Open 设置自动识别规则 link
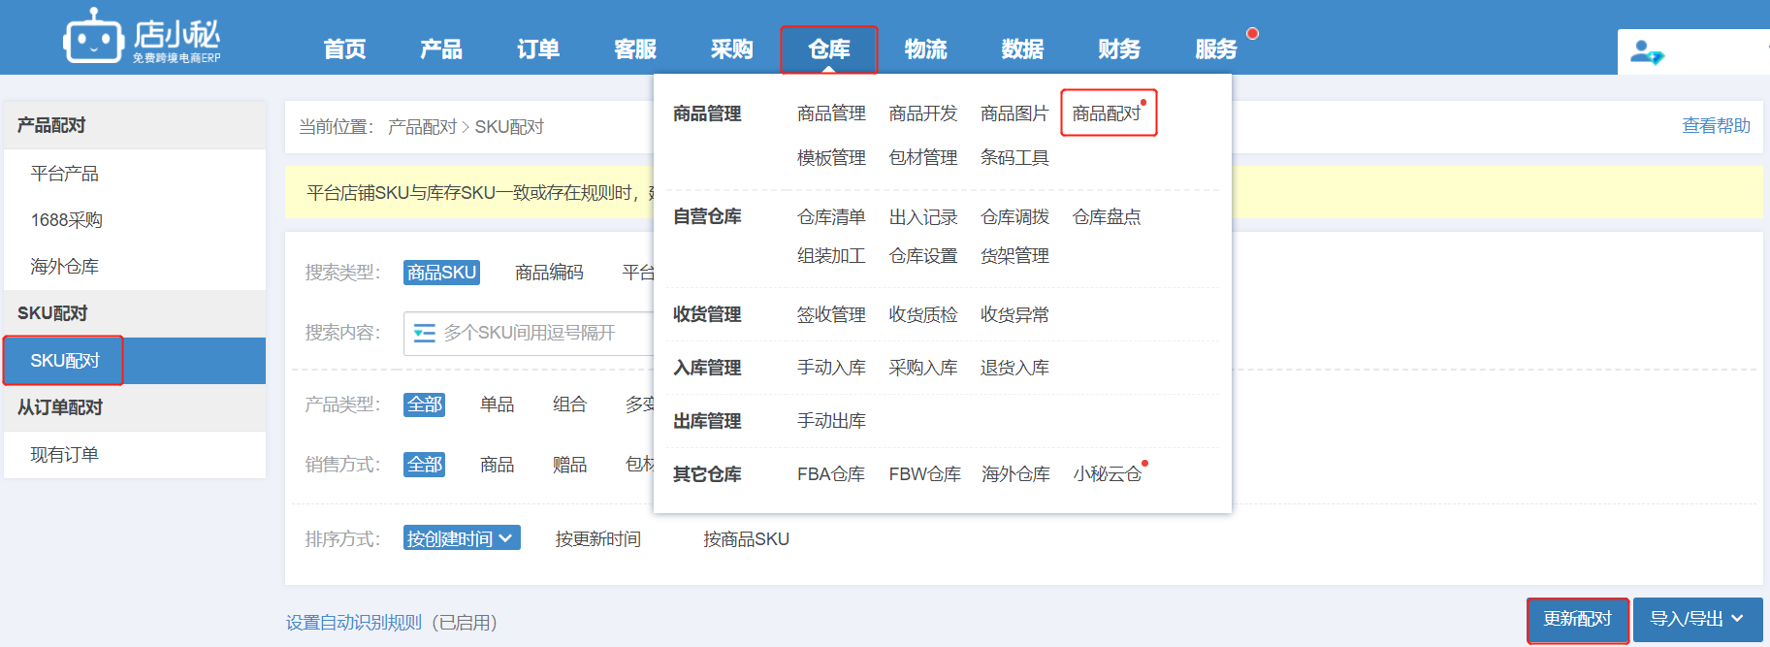The image size is (1770, 647). 354,623
